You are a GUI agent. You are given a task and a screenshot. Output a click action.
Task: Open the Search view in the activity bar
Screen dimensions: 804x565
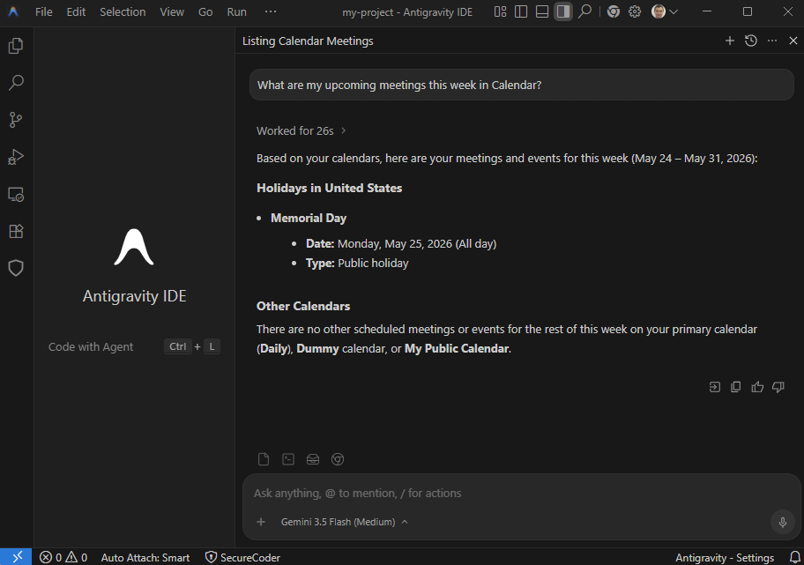[x=16, y=83]
